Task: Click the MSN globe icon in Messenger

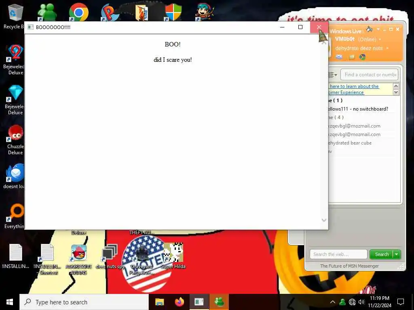Action: [x=363, y=57]
